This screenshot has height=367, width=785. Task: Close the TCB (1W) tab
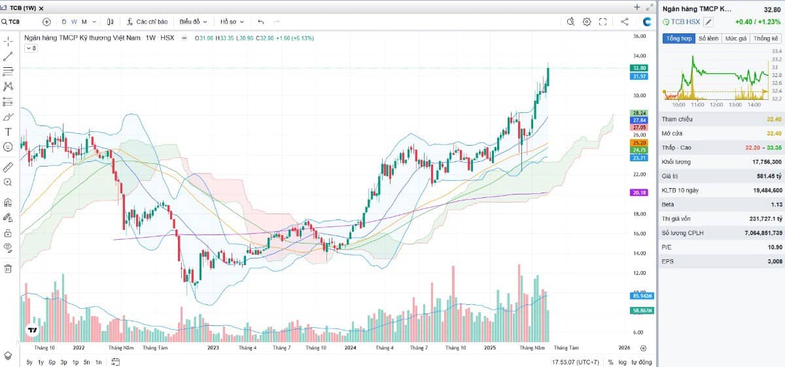point(42,8)
